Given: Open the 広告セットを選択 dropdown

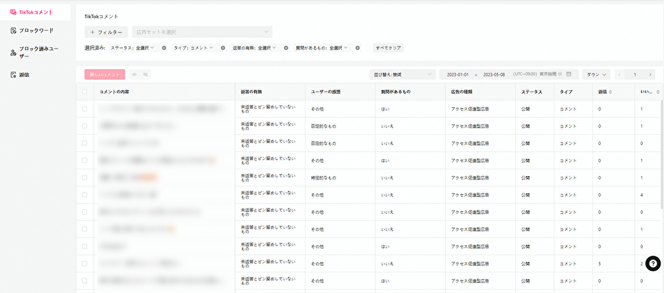Looking at the screenshot, I should (x=202, y=32).
